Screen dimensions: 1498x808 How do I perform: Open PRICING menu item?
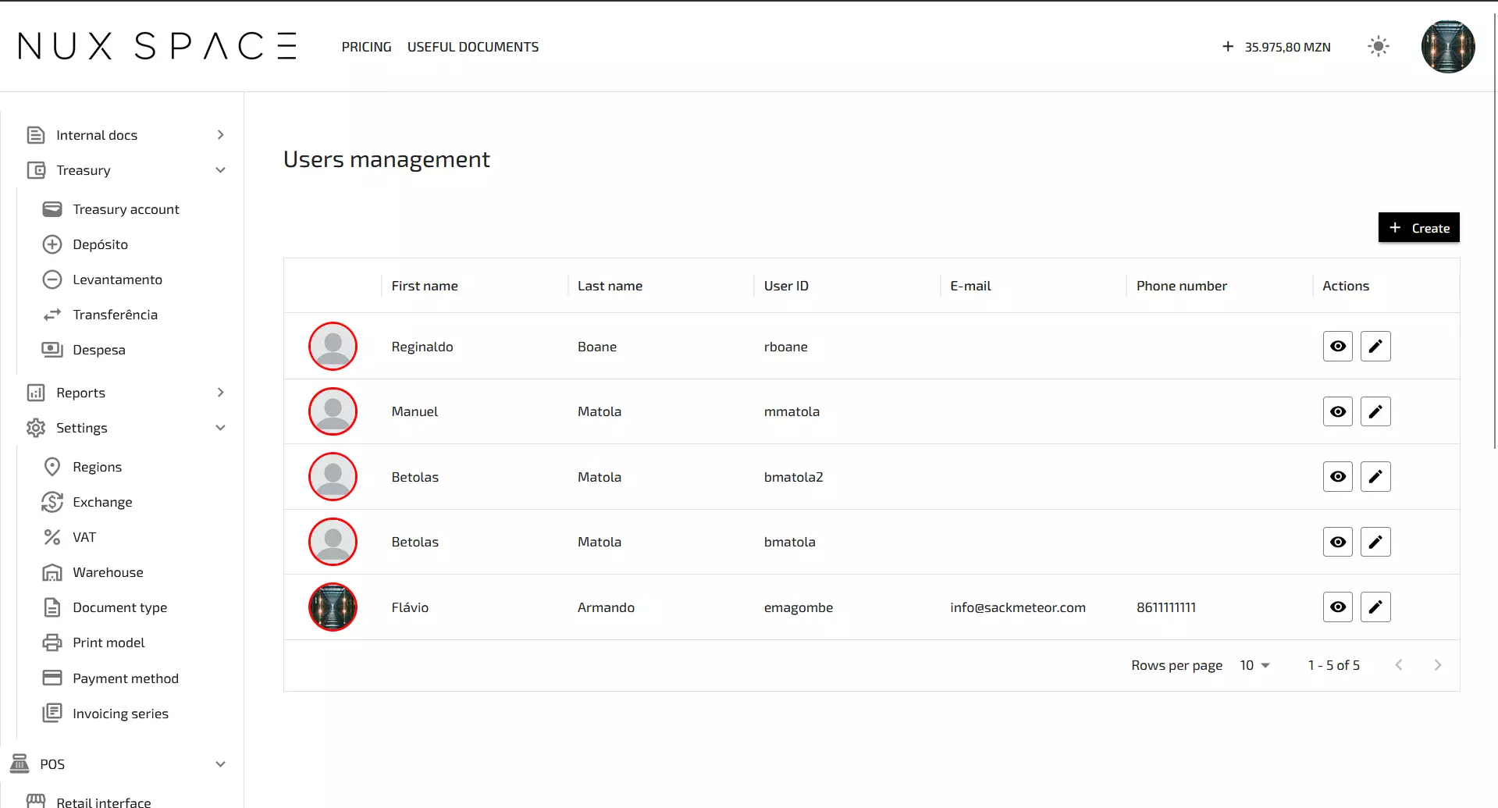pyautogui.click(x=366, y=47)
